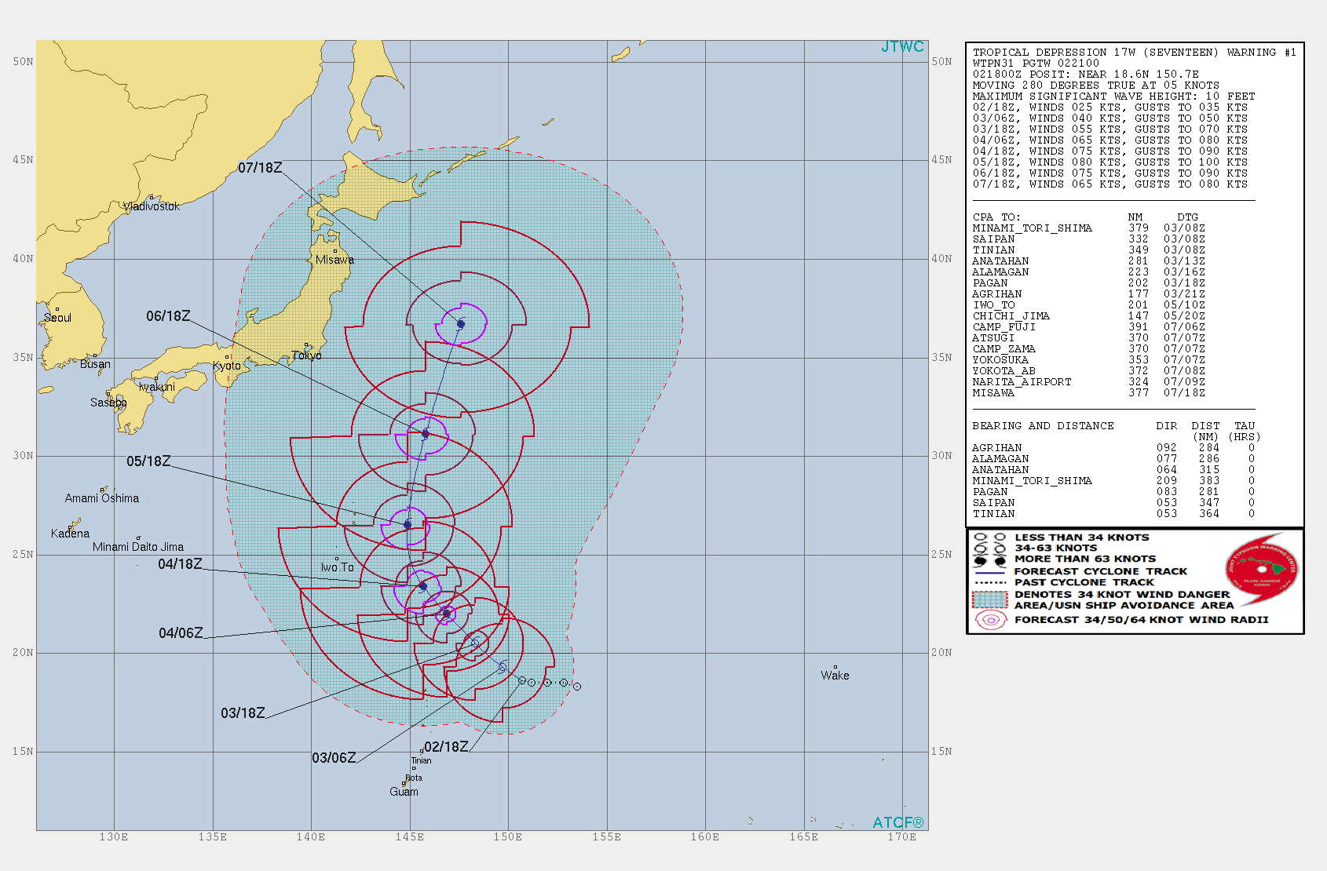This screenshot has width=1327, height=871.
Task: Click the 'TROPICAL DEPRESSION 17W' warning title line
Action: click(x=1135, y=53)
